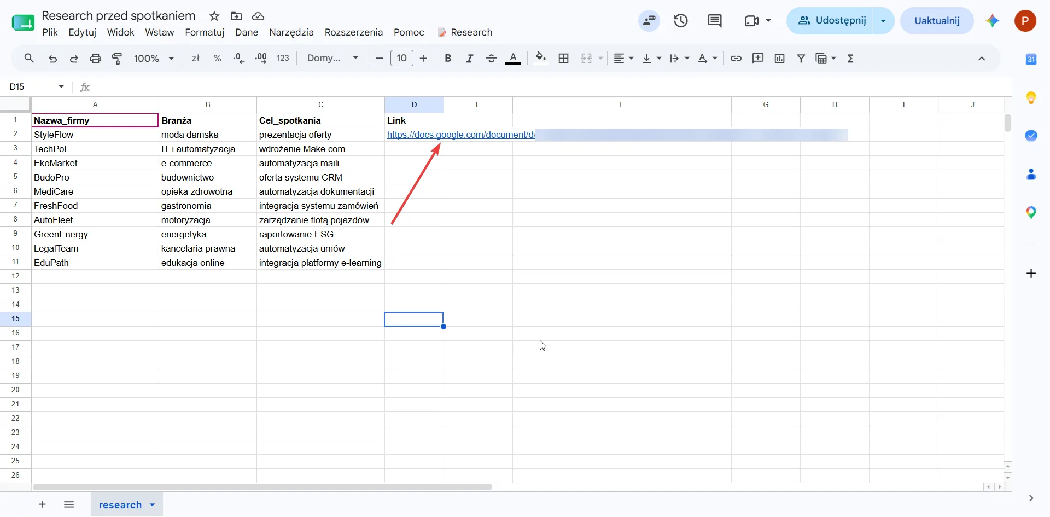Toggle italic formatting
This screenshot has width=1050, height=517.
(469, 59)
